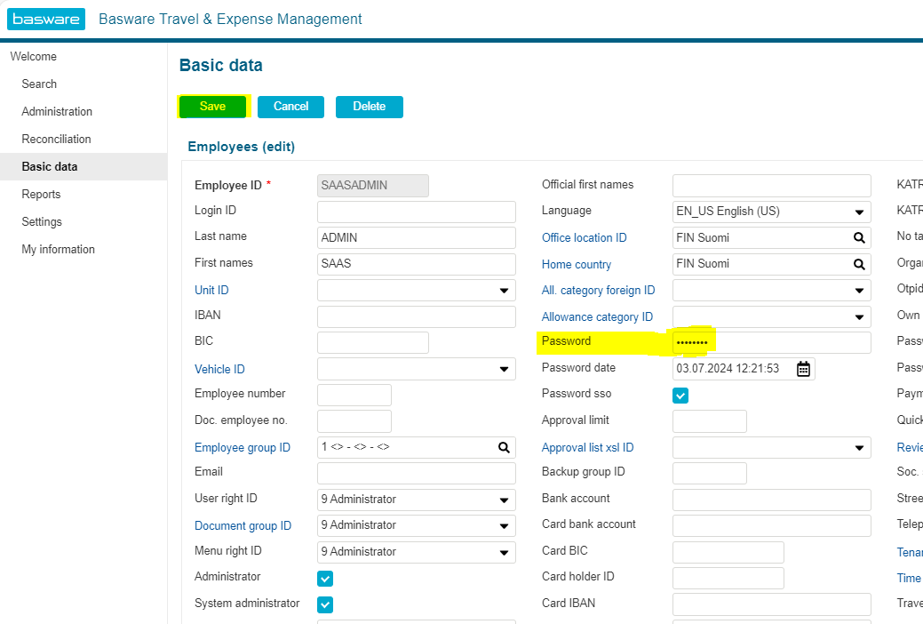Open the Password date calendar picker

point(803,369)
